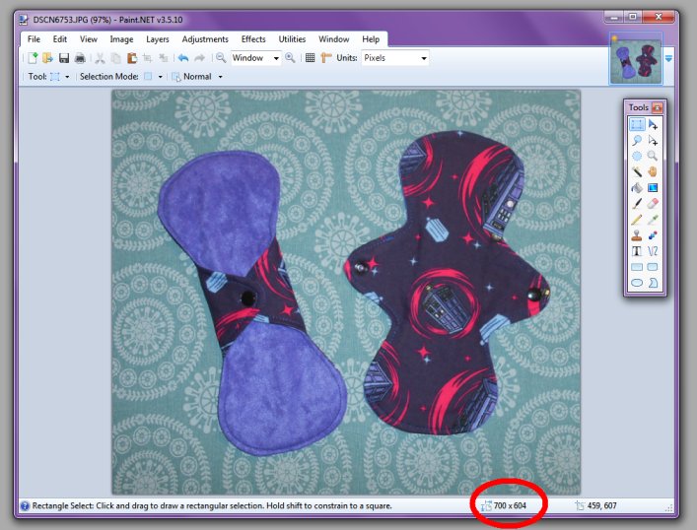
Task: Activate the Text tool
Action: (x=637, y=250)
